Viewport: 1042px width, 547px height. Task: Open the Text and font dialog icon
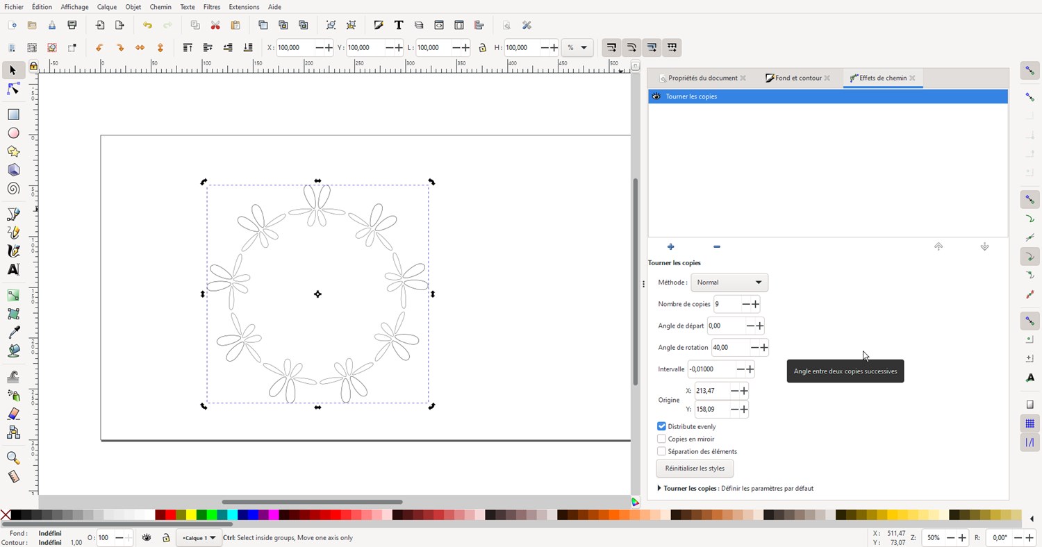(x=399, y=25)
